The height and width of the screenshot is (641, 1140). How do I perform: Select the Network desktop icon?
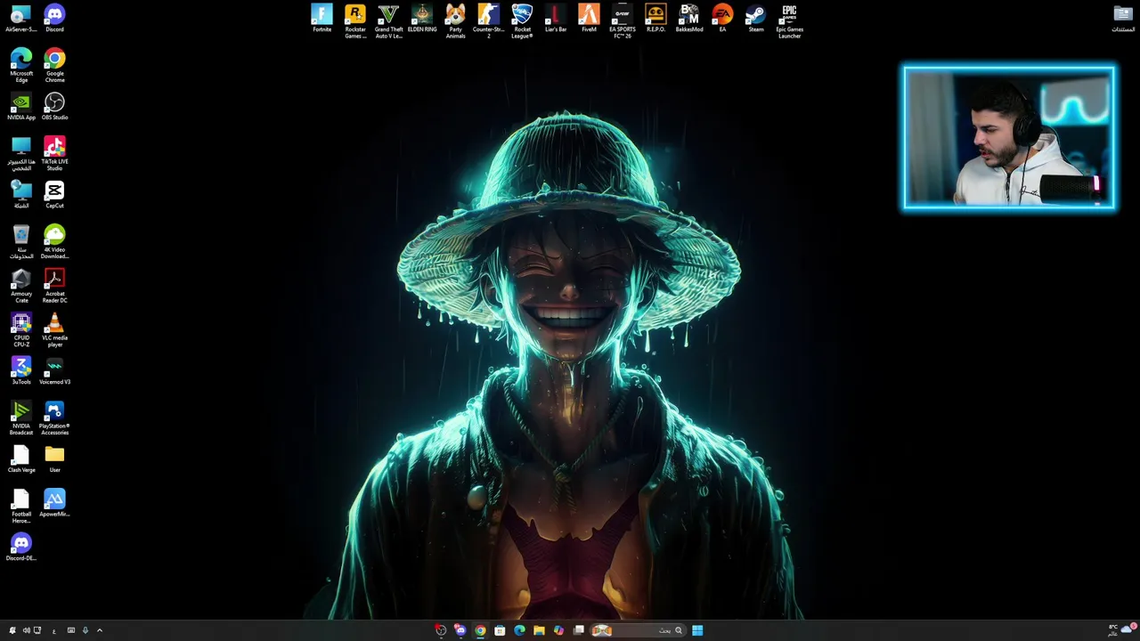21,195
